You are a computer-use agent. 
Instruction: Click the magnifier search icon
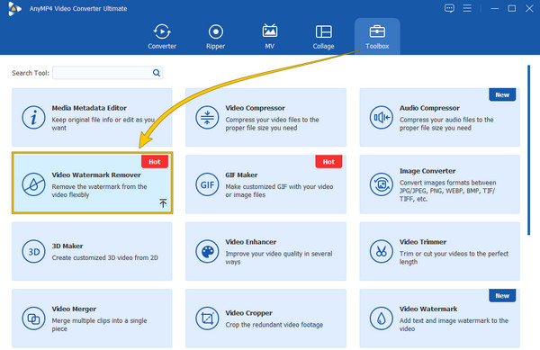157,73
